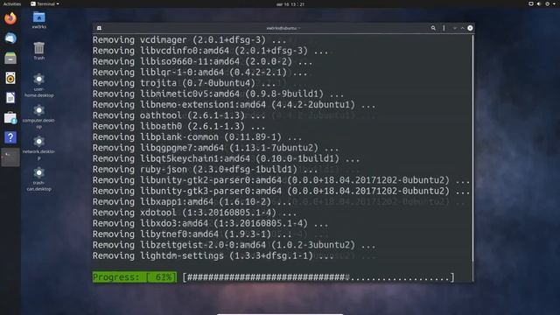560x315 pixels.
Task: Click the 'Removing liblqr-1-0:amd64' line
Action: tap(200, 72)
